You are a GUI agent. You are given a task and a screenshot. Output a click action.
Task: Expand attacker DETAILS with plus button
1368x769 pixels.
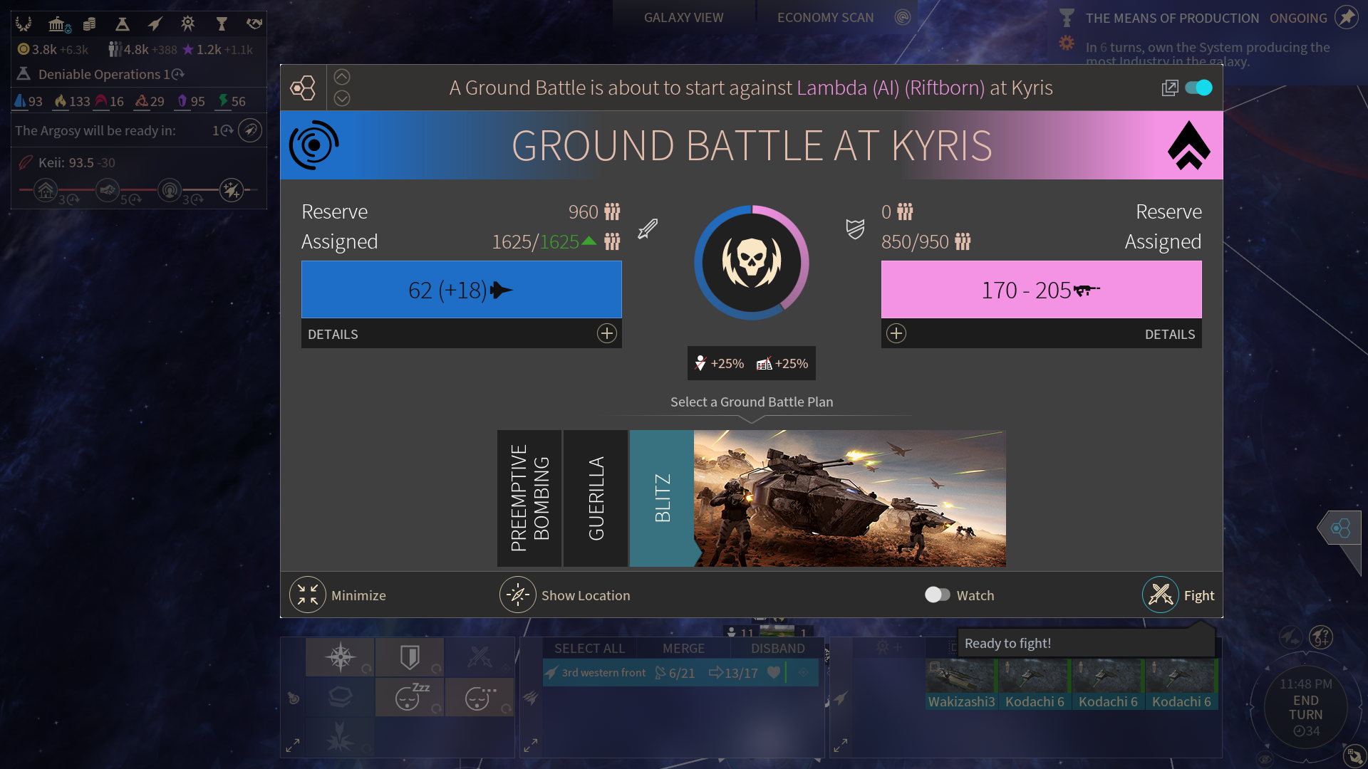(606, 333)
